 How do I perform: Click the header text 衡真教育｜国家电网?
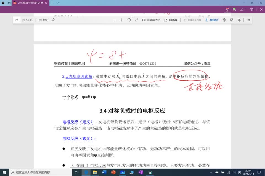point(70,64)
